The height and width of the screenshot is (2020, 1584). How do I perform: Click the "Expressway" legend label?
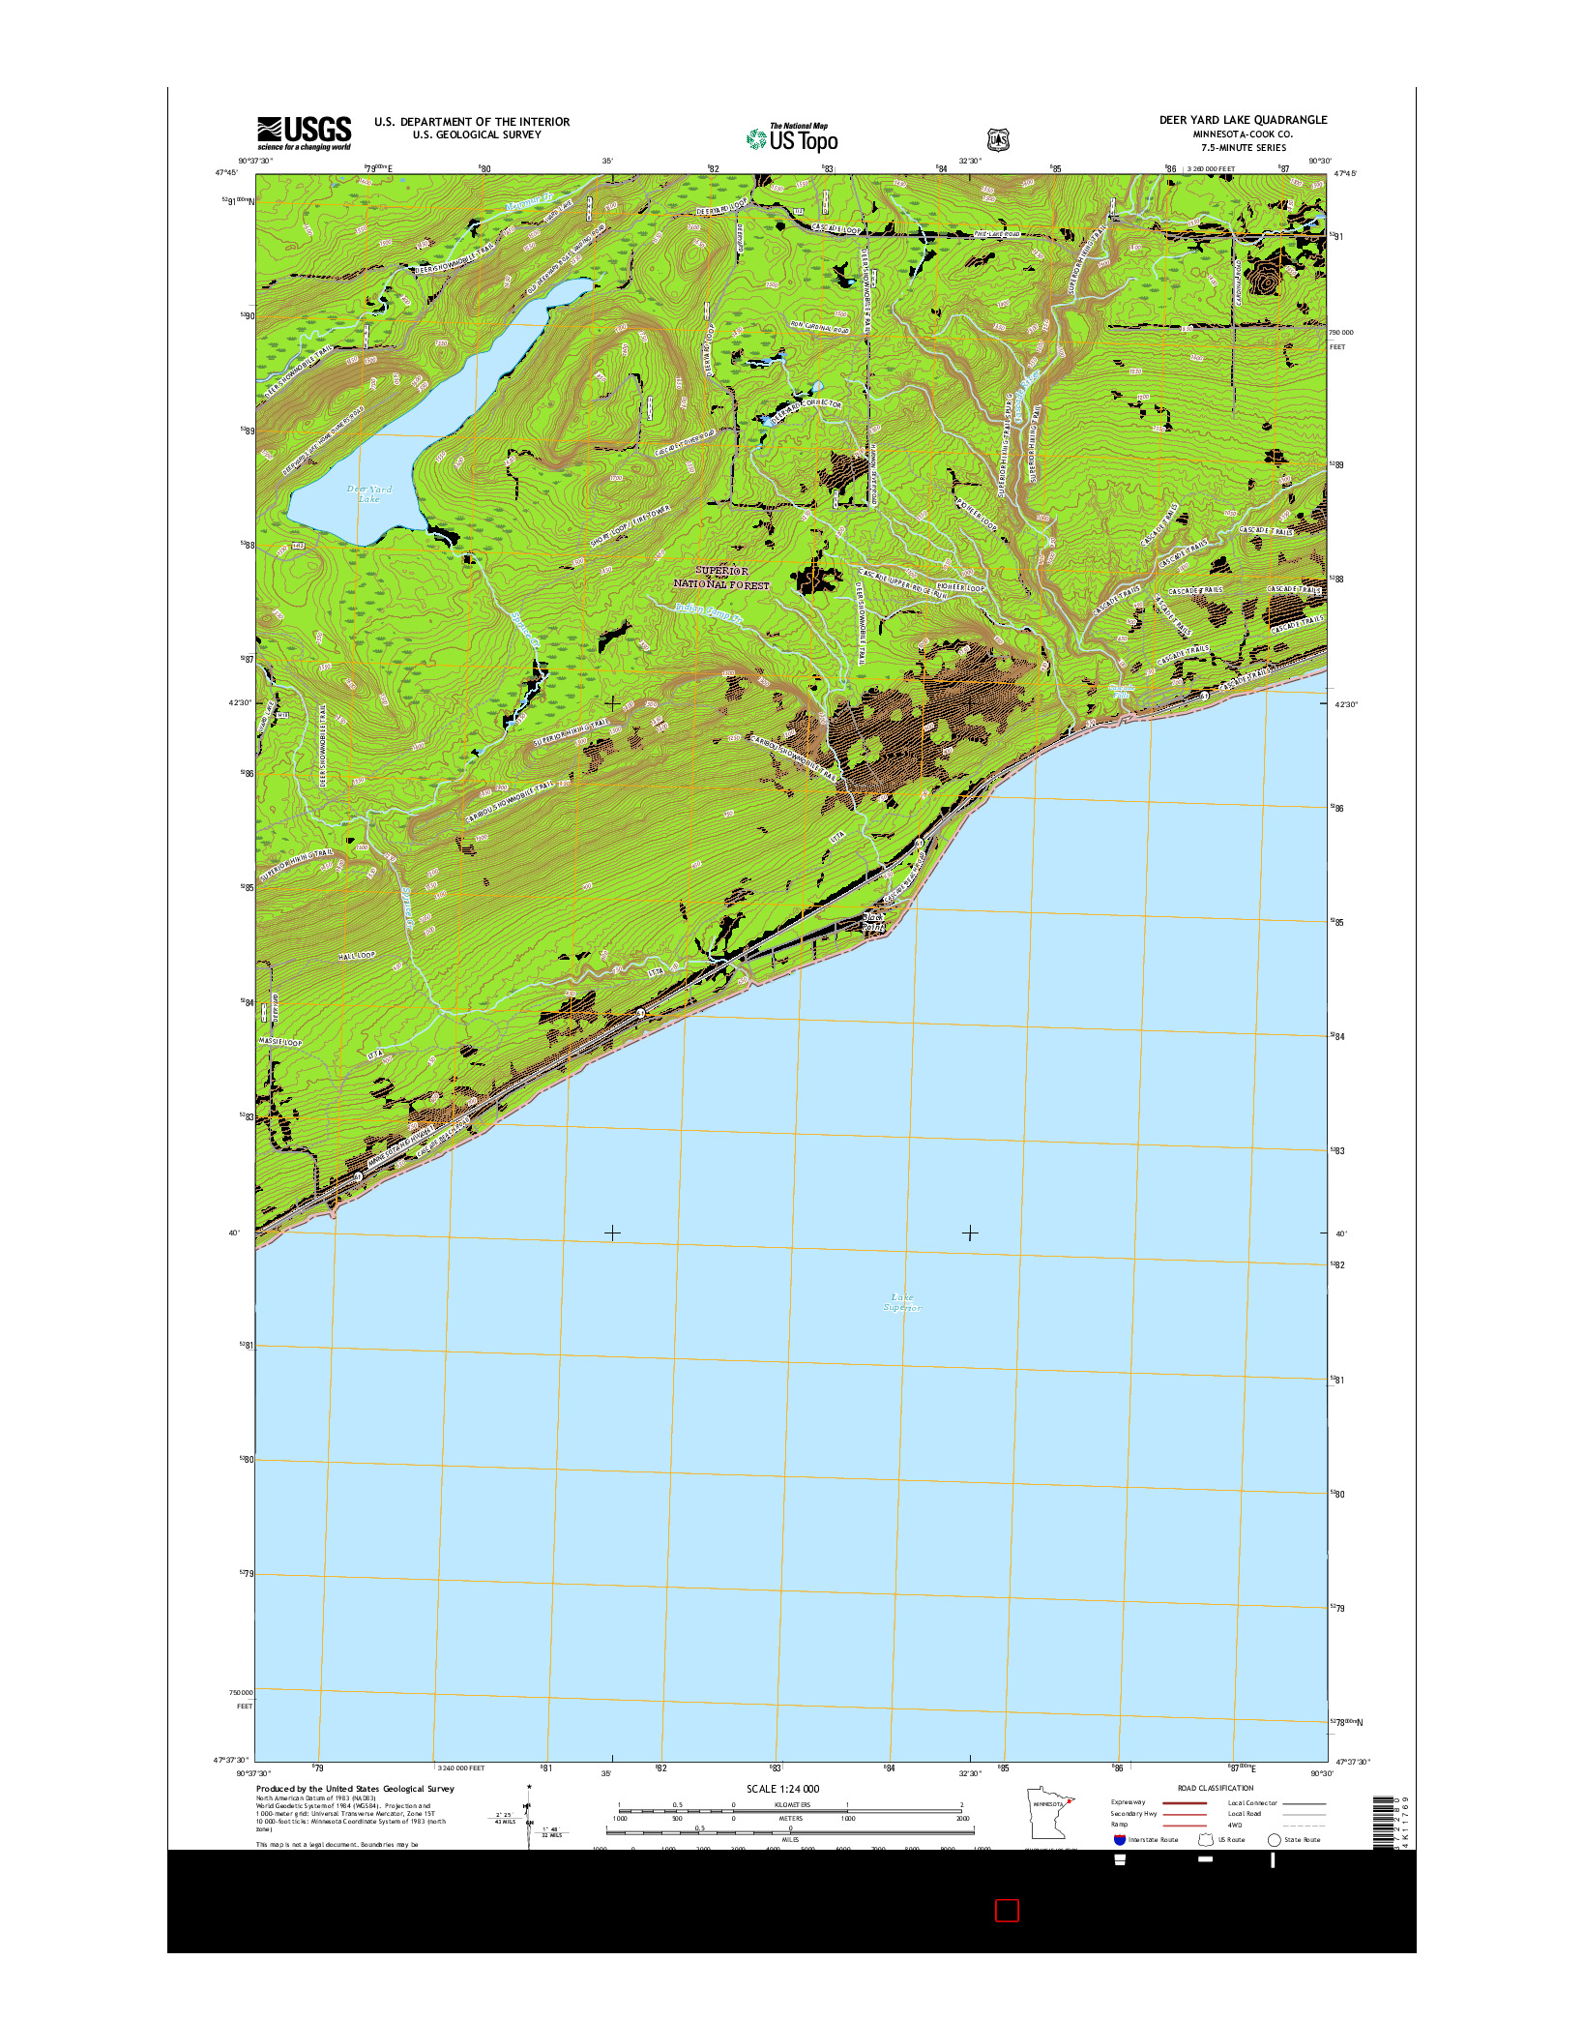[x=1128, y=1802]
